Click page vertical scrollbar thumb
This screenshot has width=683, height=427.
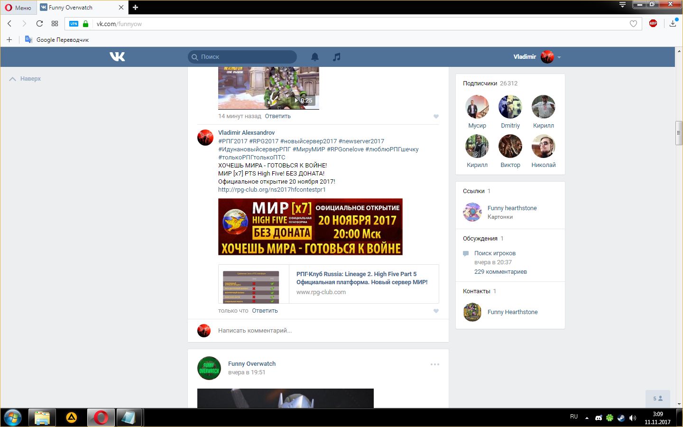(679, 133)
